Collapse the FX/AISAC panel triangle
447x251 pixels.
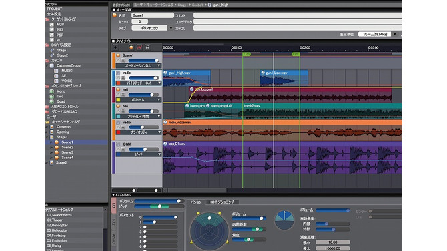coord(113,195)
